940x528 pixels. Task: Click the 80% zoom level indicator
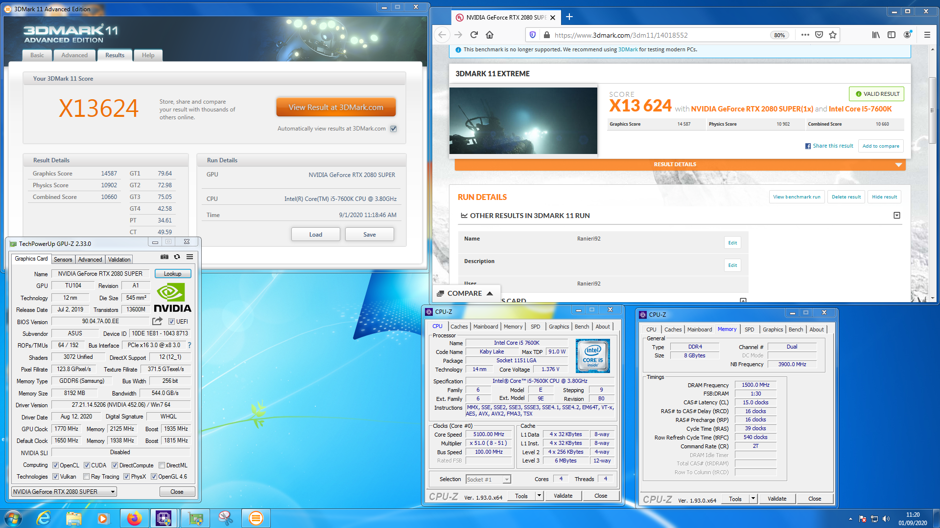(x=779, y=35)
